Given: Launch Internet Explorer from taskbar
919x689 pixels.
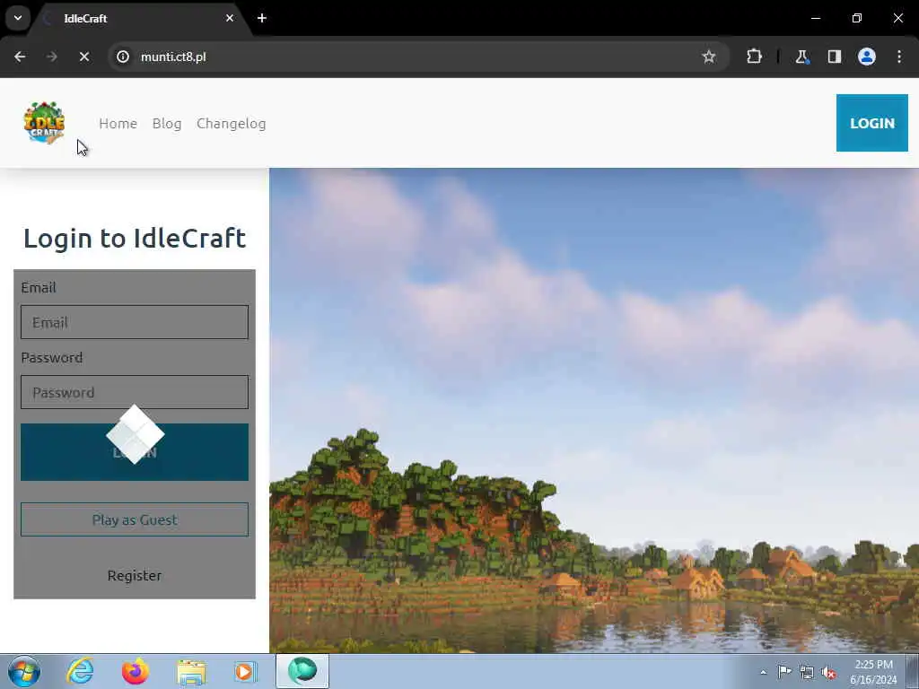Looking at the screenshot, I should [x=80, y=671].
